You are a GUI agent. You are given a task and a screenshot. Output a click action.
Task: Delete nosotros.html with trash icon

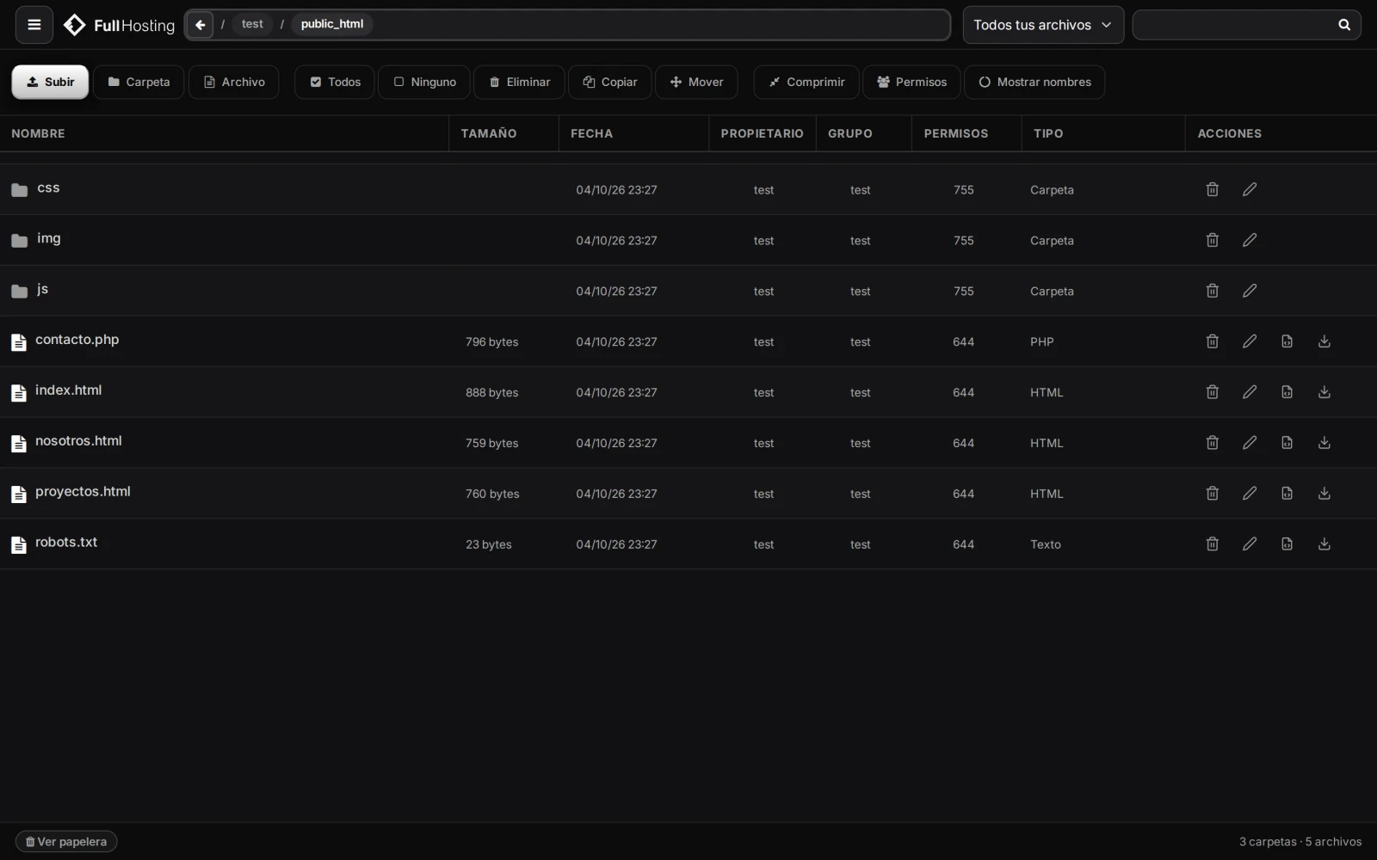click(1212, 443)
